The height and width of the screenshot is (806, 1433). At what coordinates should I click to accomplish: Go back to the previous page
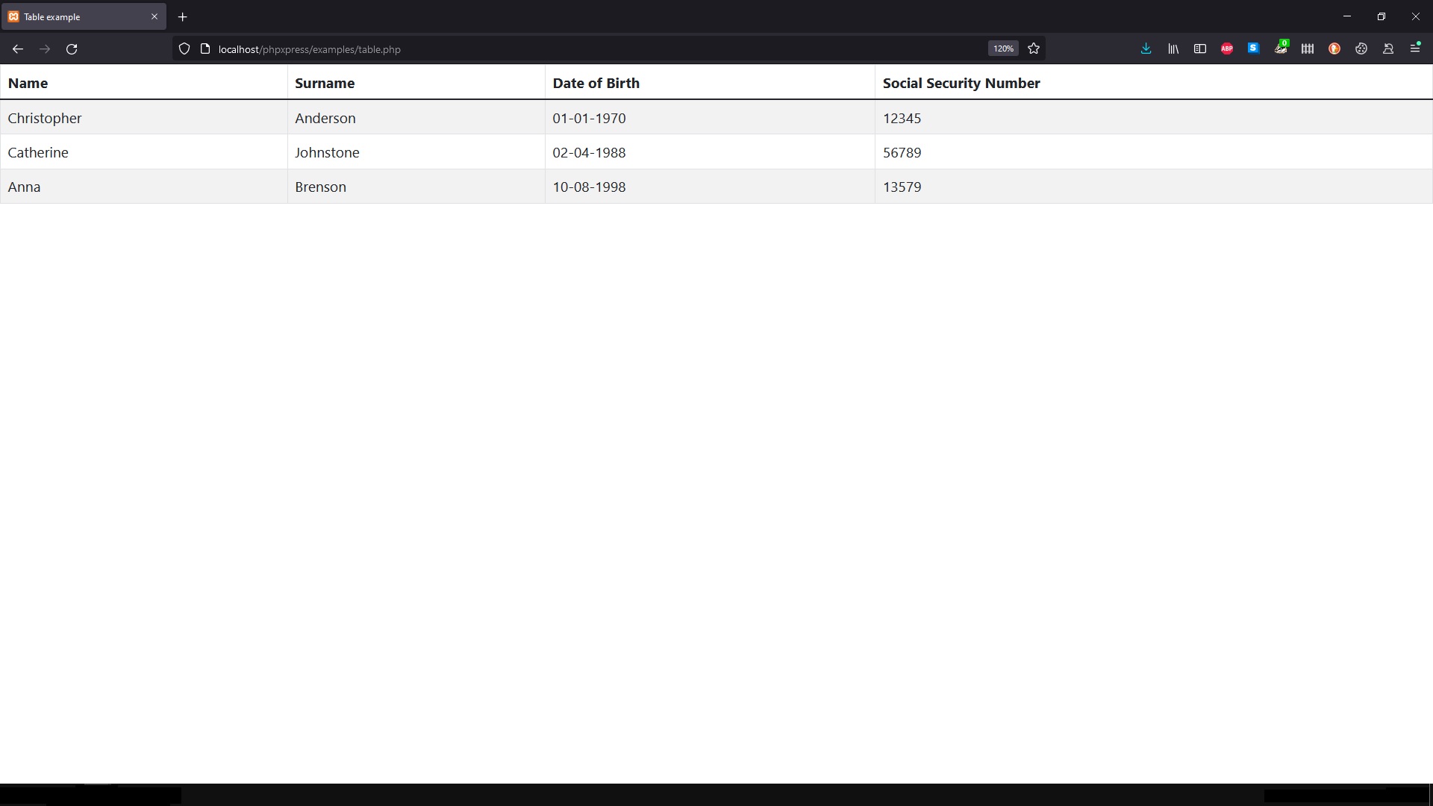pyautogui.click(x=18, y=49)
